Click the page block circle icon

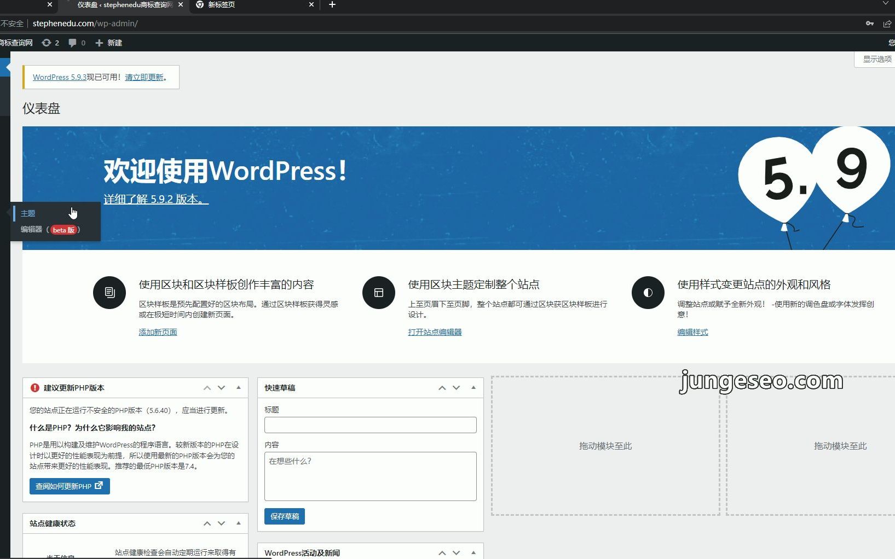(109, 293)
